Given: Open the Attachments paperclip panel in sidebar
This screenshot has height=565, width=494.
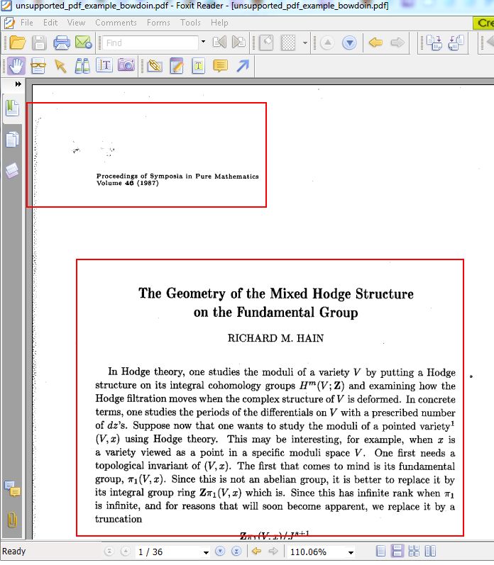Looking at the screenshot, I should pyautogui.click(x=12, y=520).
